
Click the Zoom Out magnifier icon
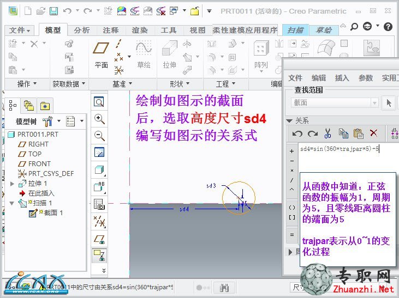pyautogui.click(x=99, y=136)
